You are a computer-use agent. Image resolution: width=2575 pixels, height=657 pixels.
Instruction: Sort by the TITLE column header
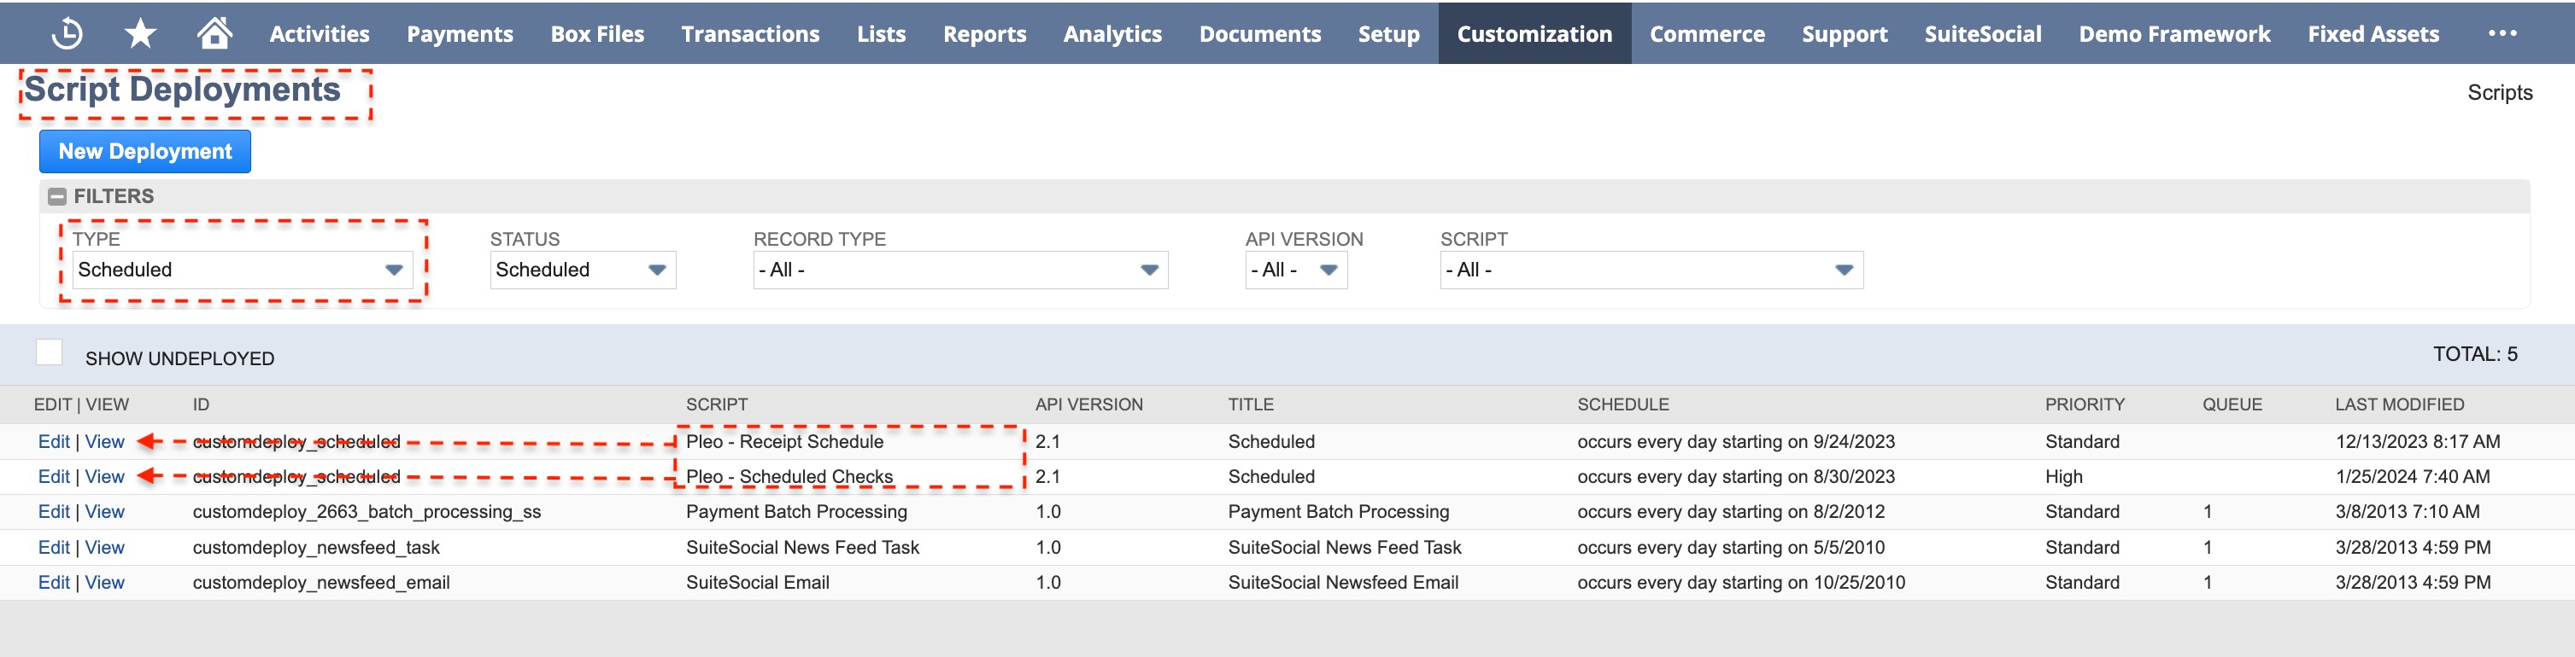coord(1251,404)
